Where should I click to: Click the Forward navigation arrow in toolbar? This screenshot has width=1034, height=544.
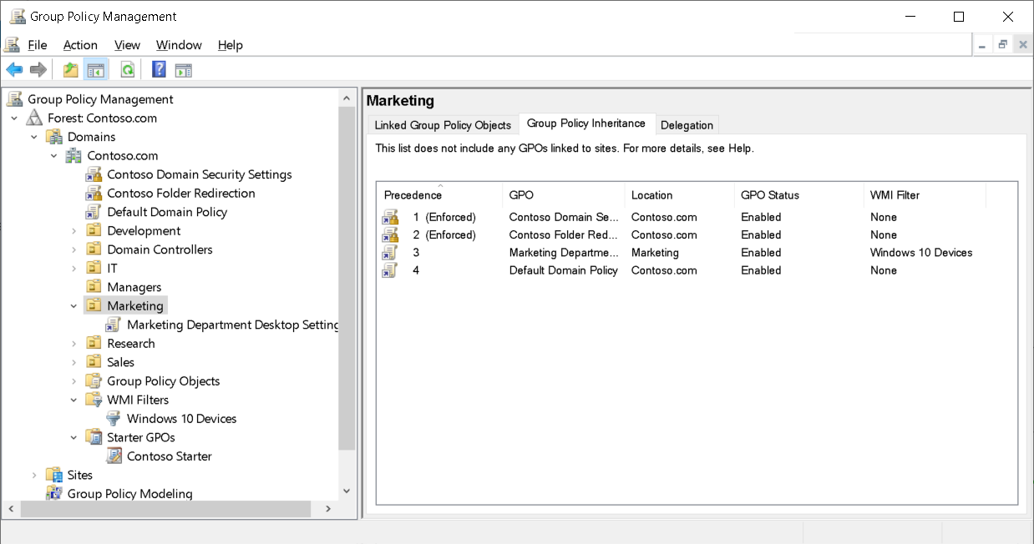pos(38,69)
